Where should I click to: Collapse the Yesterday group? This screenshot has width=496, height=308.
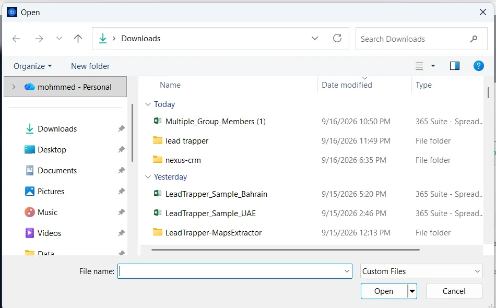click(x=148, y=176)
